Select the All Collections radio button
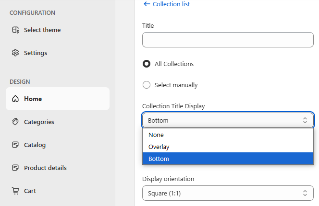This screenshot has height=206, width=319. pos(147,64)
